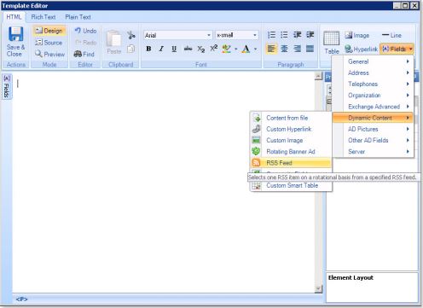Viewport: 423px width, 308px height.
Task: Insert a Table
Action: (x=332, y=43)
